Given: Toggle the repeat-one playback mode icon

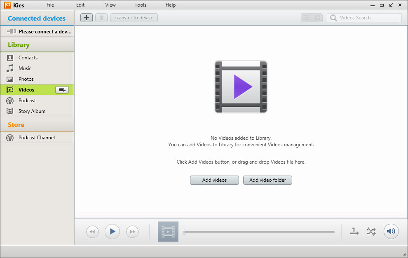Looking at the screenshot, I should (x=354, y=232).
